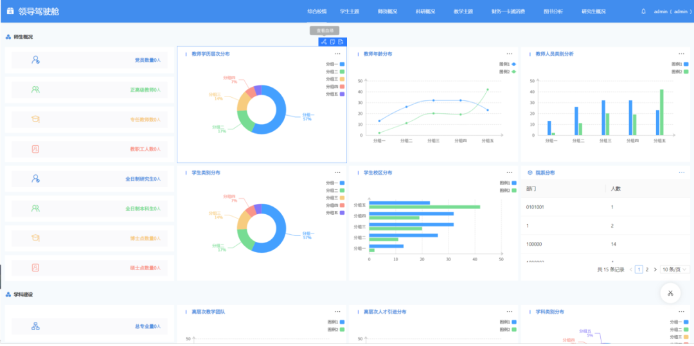Click the red ID badge icon in the 教职工人数 card
This screenshot has width=694, height=346.
(x=36, y=149)
